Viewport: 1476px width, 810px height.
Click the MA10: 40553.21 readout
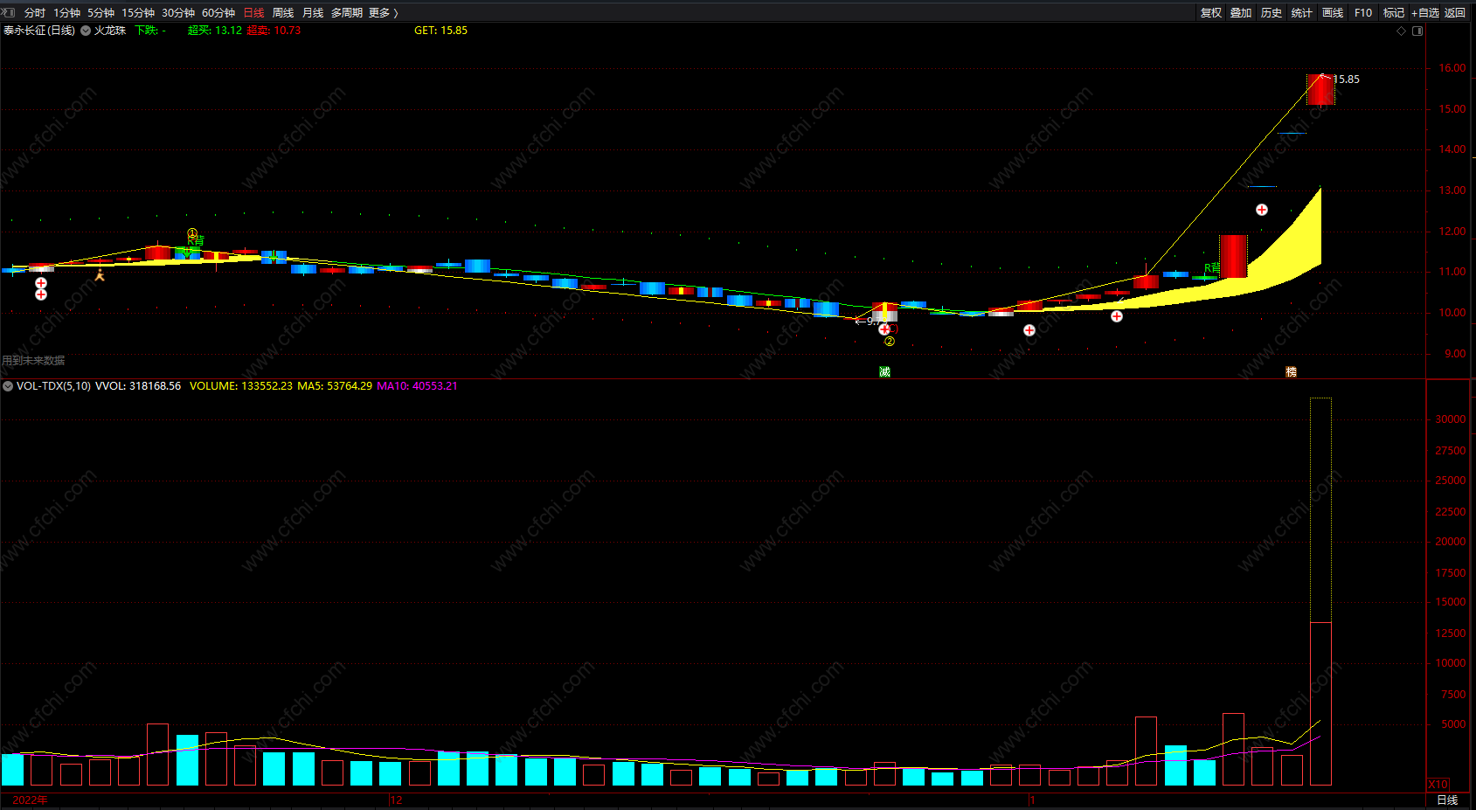pyautogui.click(x=417, y=386)
